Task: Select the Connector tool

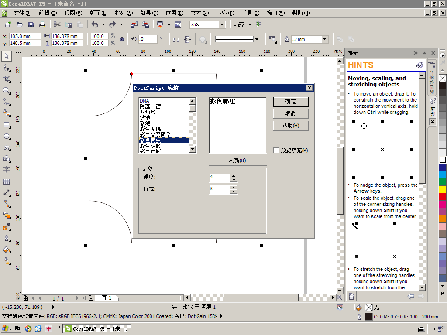Action: coord(7,204)
